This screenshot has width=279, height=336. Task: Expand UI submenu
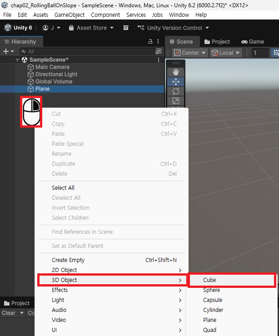click(x=111, y=330)
